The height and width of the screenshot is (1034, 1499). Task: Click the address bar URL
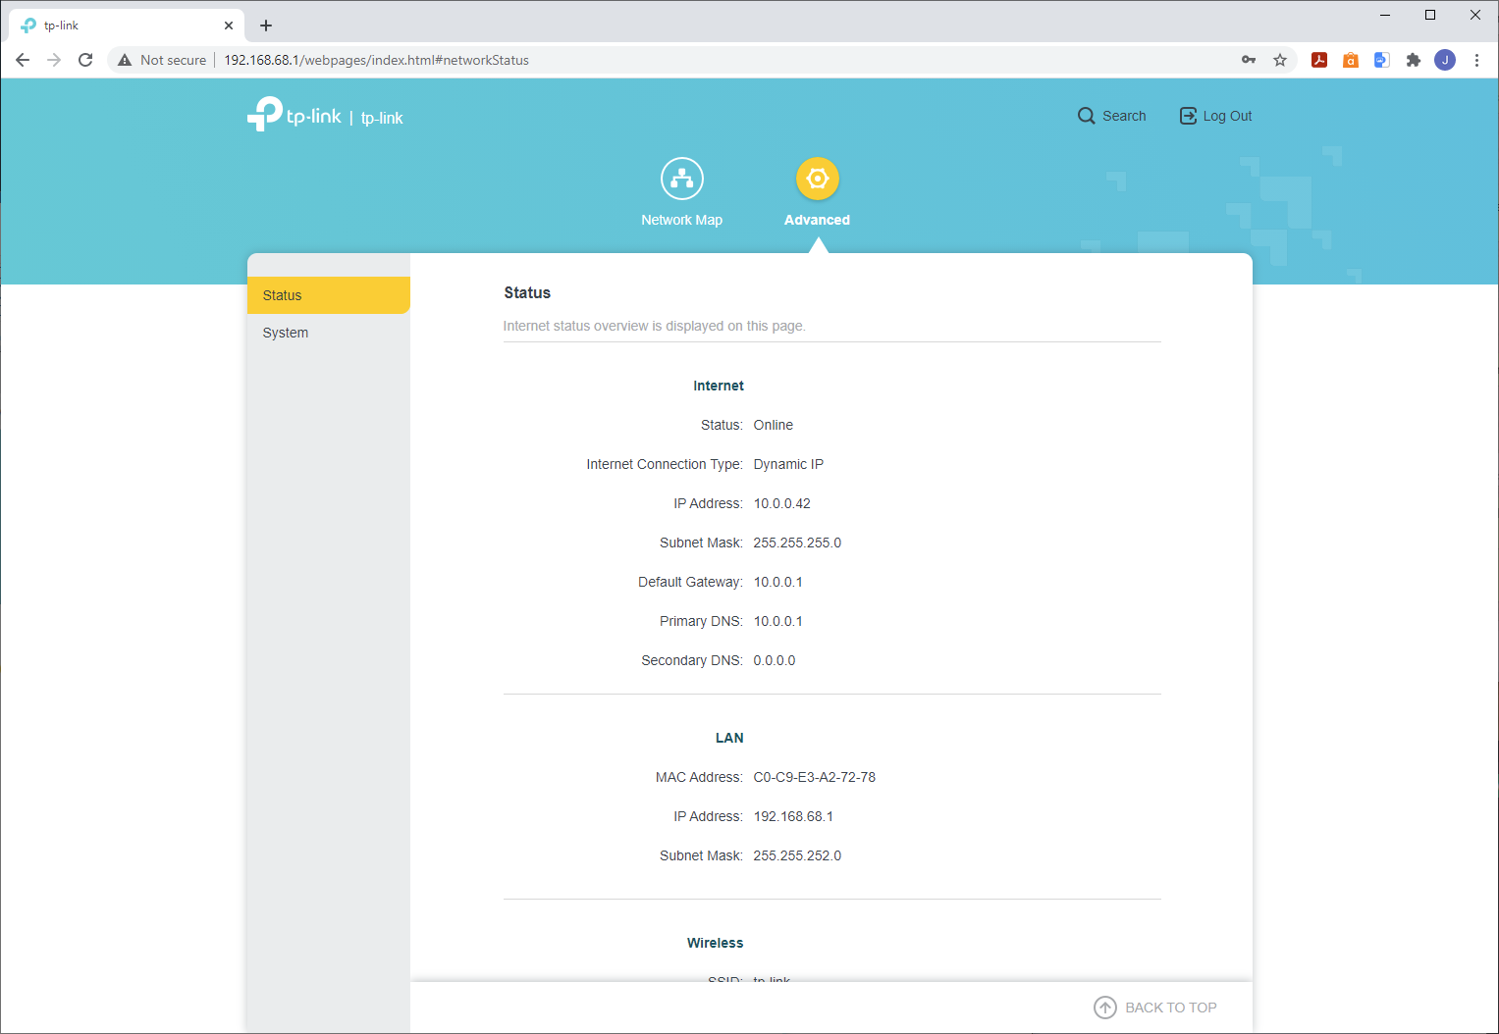point(377,60)
